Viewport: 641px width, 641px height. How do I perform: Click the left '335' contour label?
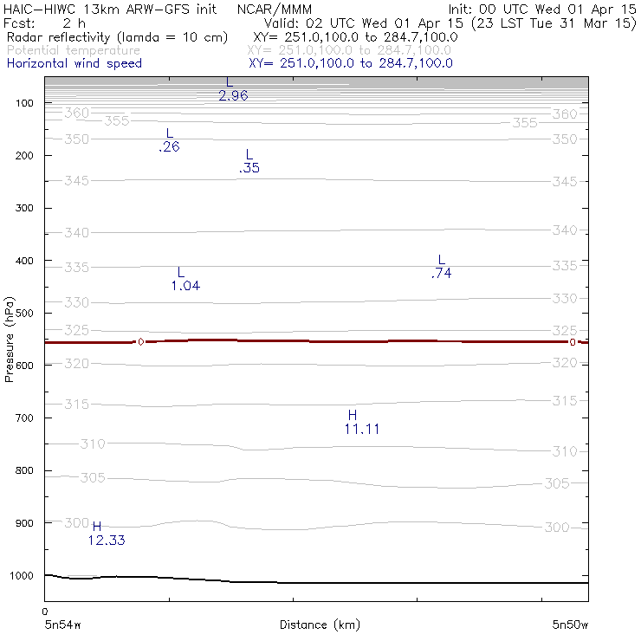pyautogui.click(x=76, y=268)
